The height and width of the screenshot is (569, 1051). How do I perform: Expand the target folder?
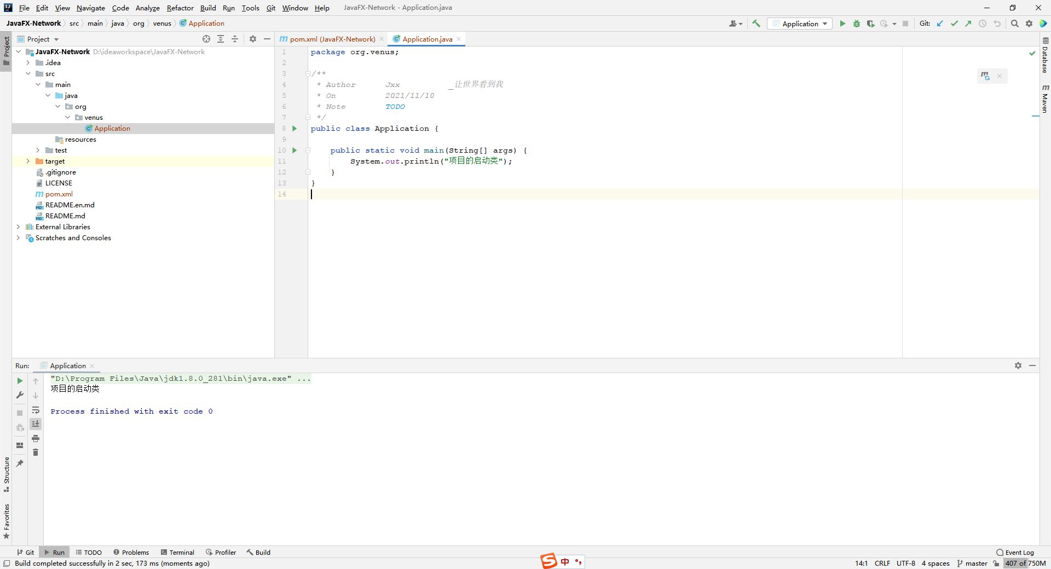click(x=28, y=161)
